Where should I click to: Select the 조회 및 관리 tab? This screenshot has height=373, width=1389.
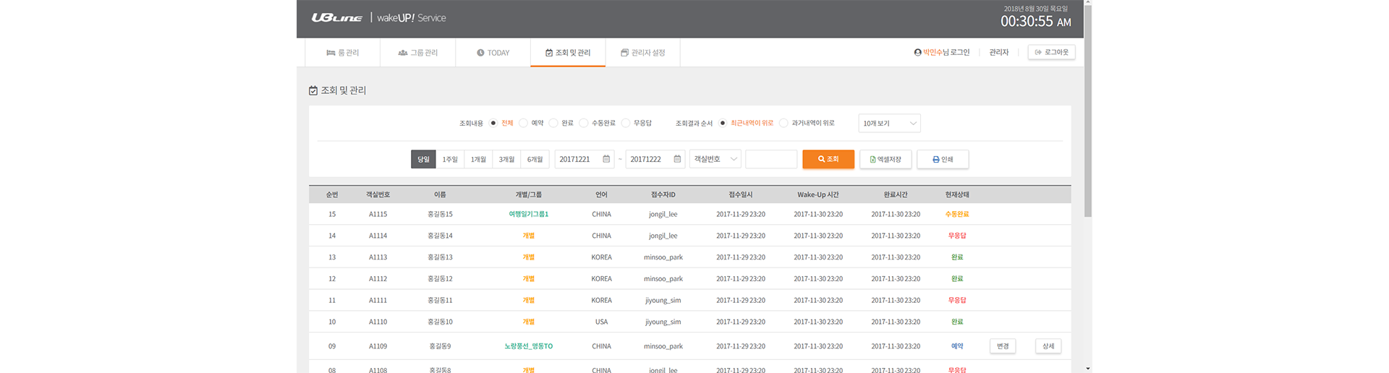568,53
